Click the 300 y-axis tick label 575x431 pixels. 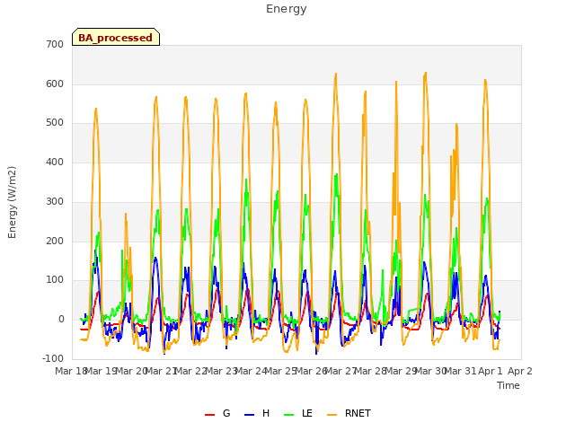point(55,201)
